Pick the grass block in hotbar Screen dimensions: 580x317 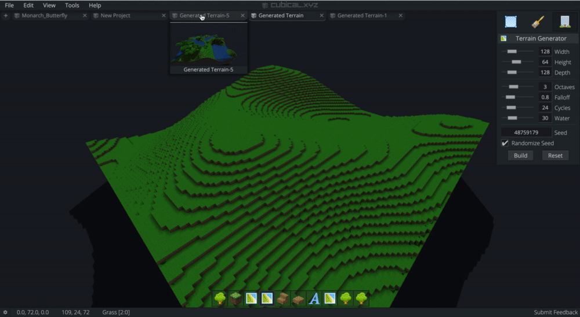click(x=235, y=298)
